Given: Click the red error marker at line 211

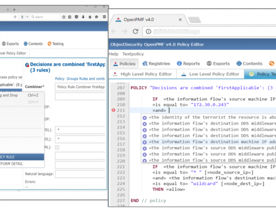Looking at the screenshot, I should pos(114,110).
